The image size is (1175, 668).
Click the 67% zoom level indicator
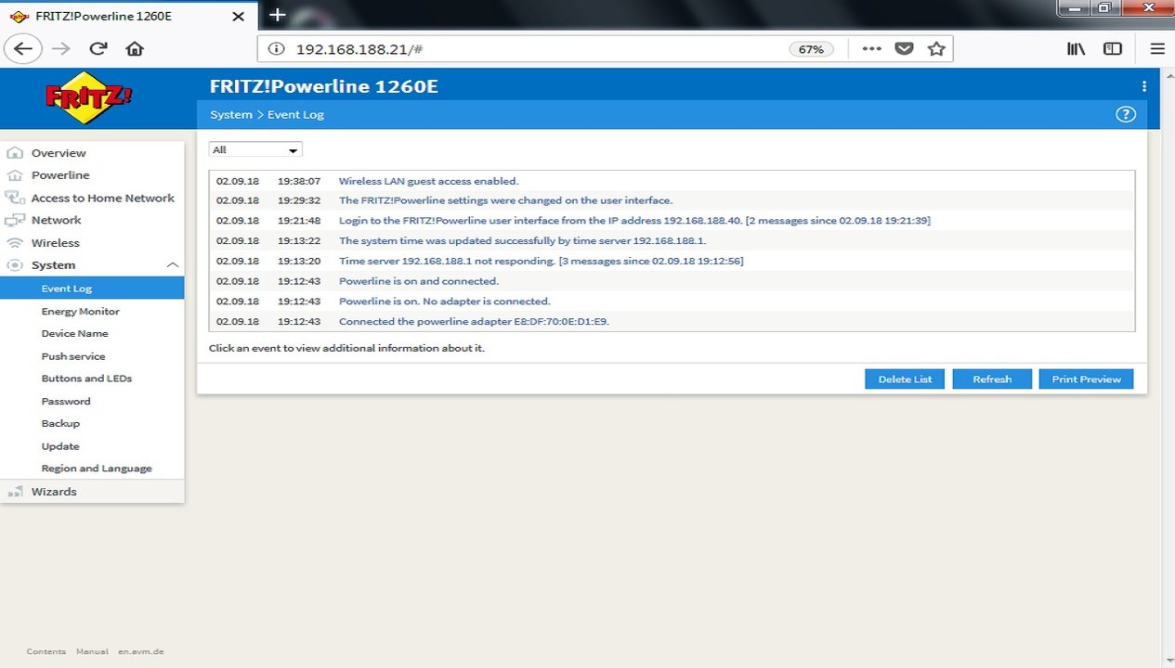(811, 49)
